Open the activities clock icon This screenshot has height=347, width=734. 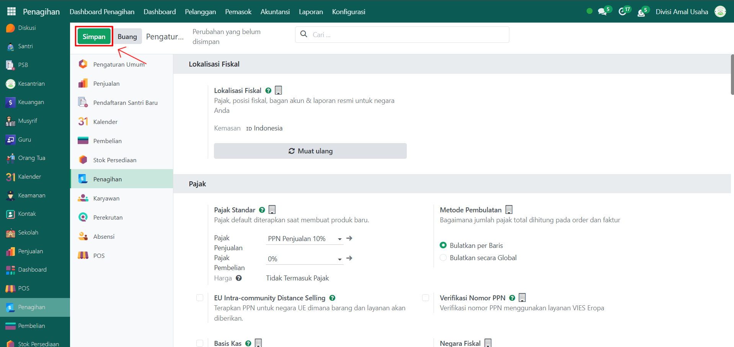click(x=622, y=12)
